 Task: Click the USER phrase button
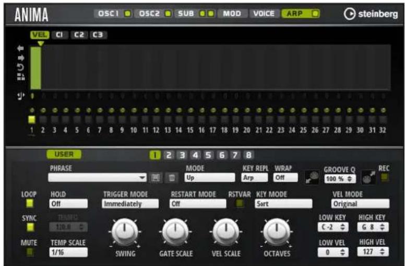click(64, 154)
